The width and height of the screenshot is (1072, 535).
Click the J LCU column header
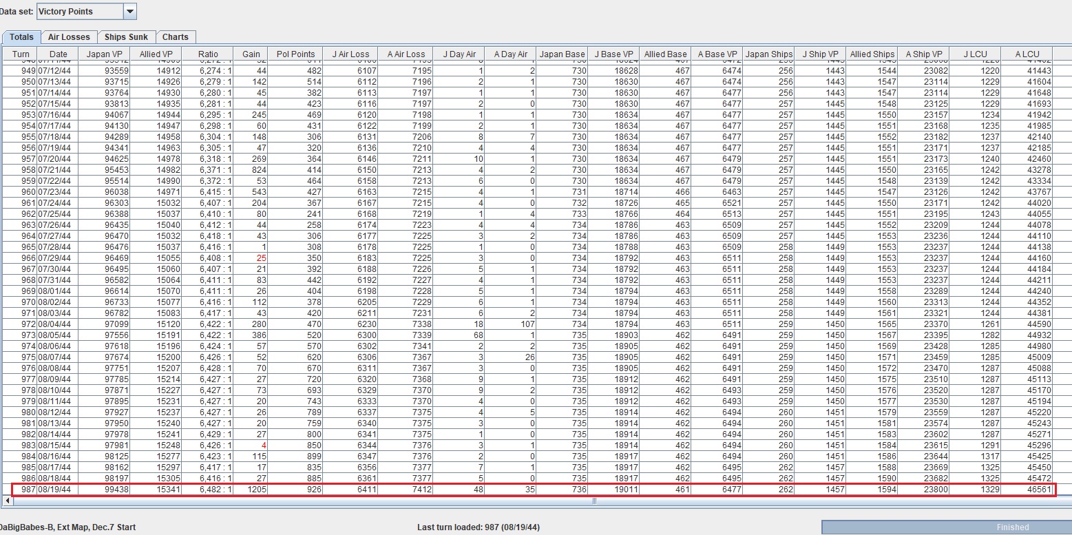tap(976, 54)
